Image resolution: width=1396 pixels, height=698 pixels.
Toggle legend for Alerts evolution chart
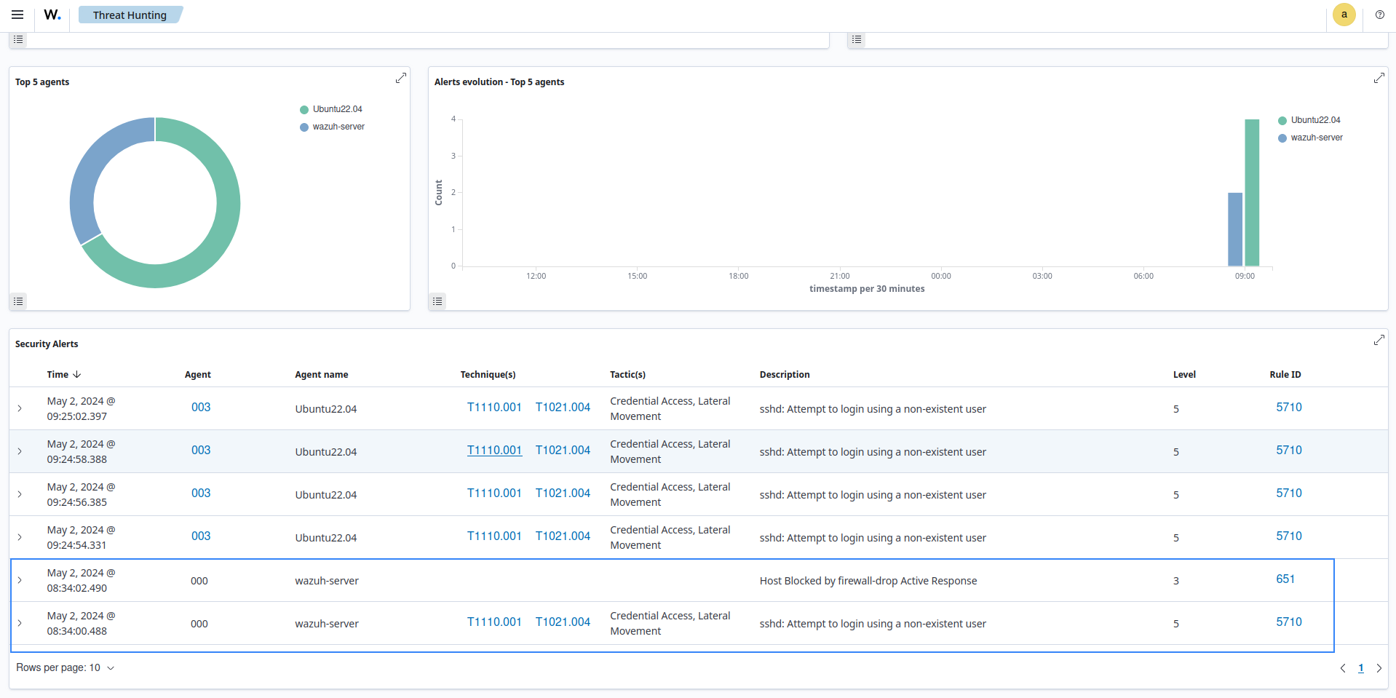click(437, 301)
